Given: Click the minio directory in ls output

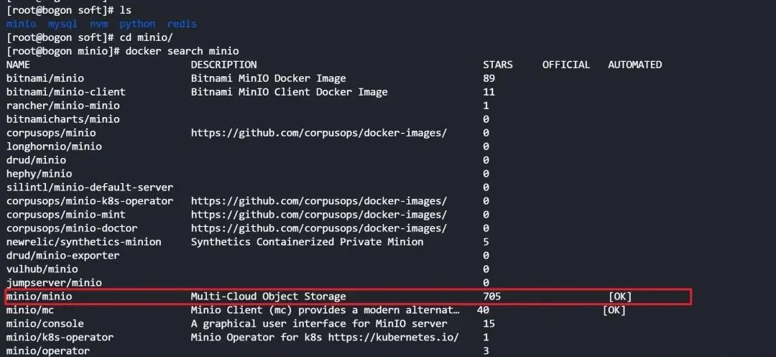Looking at the screenshot, I should (21, 24).
